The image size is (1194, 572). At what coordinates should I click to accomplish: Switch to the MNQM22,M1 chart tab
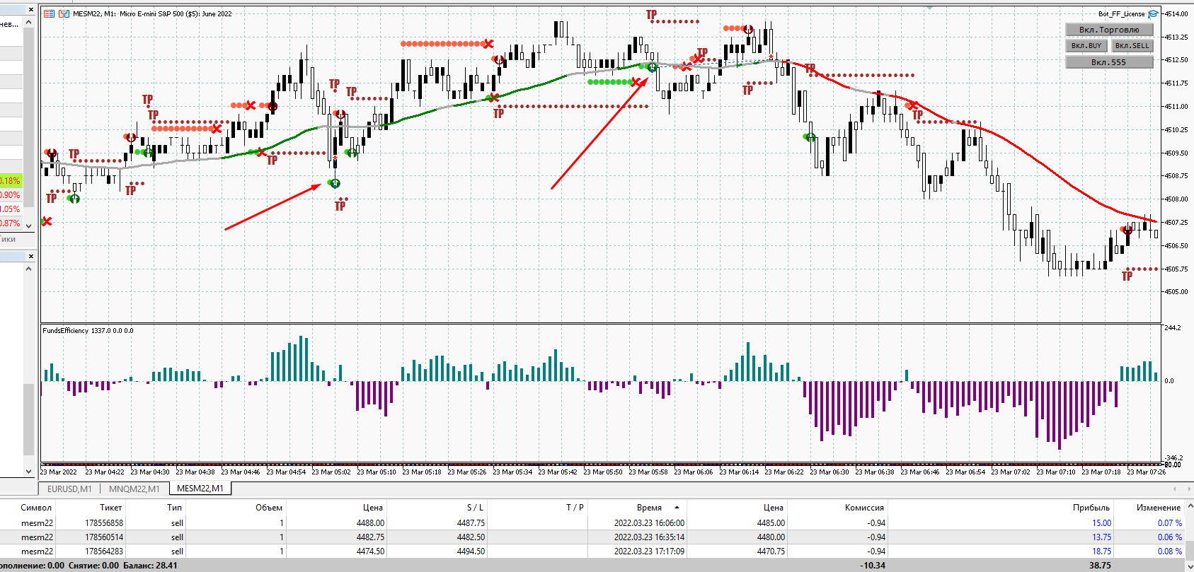[x=134, y=489]
